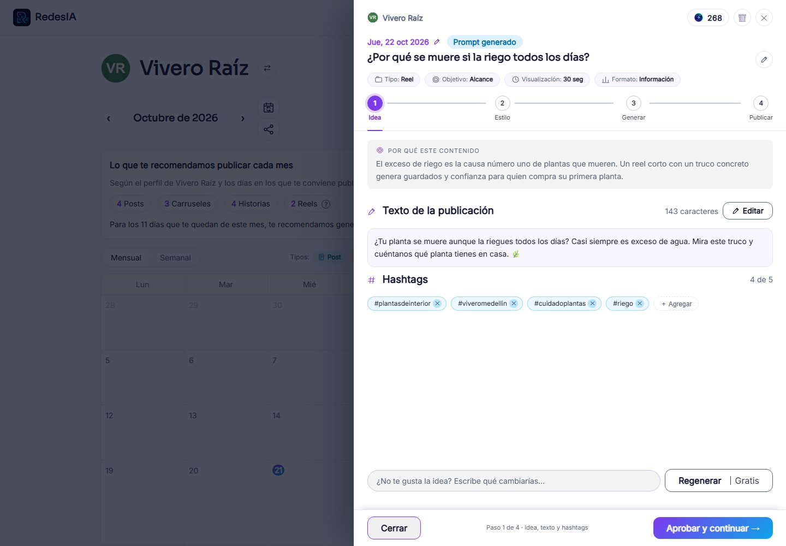Viewport: 786px width, 546px height.
Task: Click the Cerrar button
Action: [x=394, y=528]
